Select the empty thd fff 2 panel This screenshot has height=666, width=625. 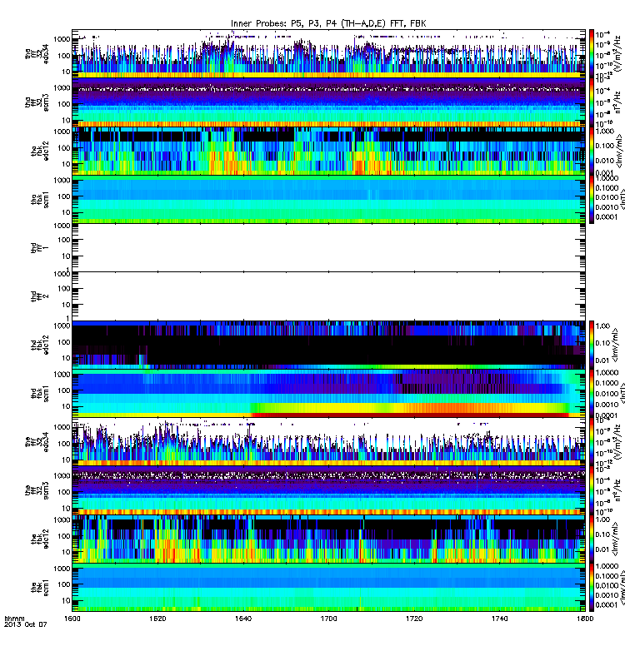point(328,296)
